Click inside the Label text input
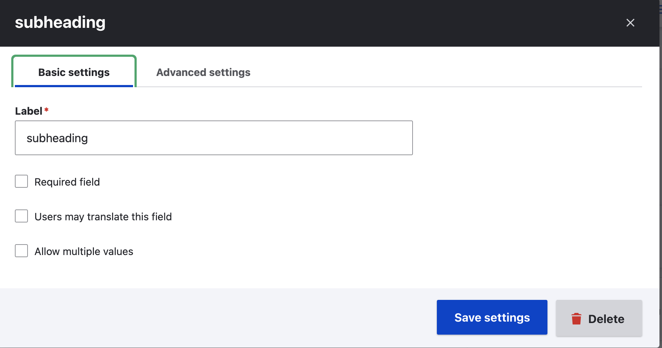 214,138
